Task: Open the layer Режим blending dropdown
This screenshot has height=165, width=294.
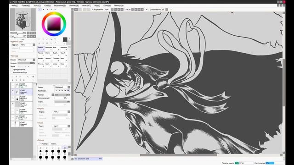Action: pos(27,60)
